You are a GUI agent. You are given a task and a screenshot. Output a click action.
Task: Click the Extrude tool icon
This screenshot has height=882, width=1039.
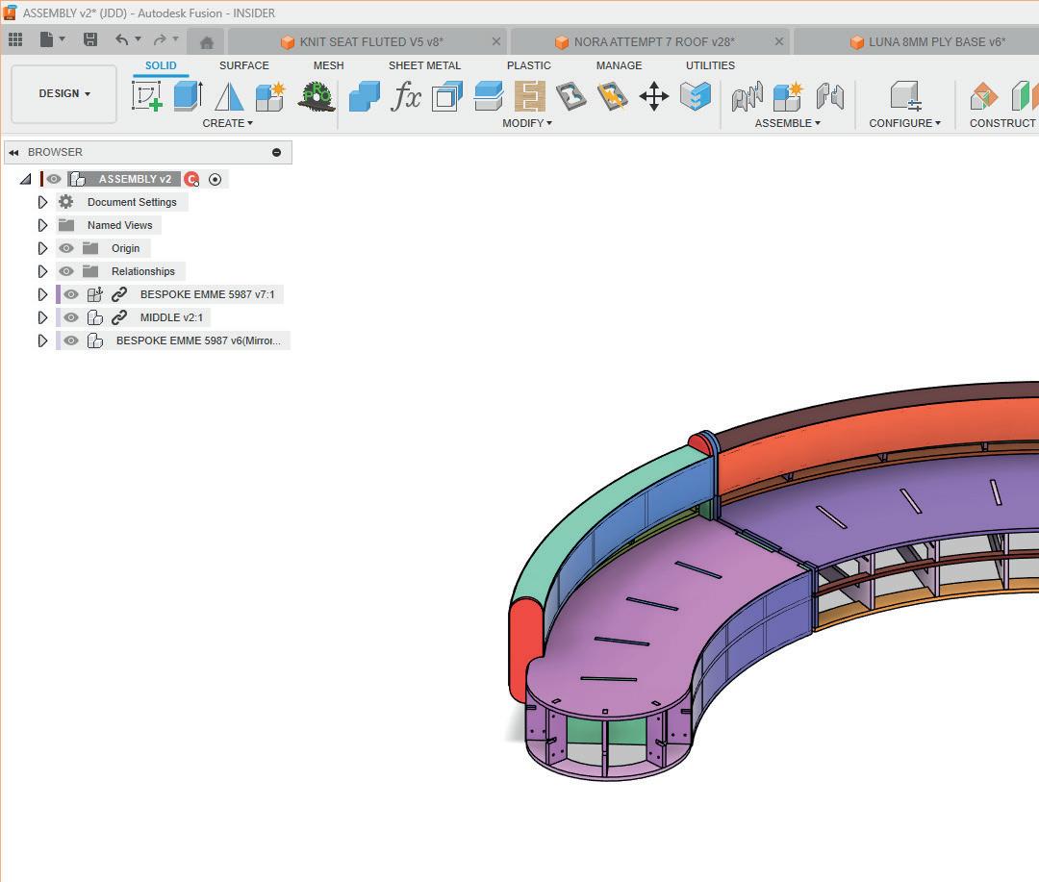pyautogui.click(x=188, y=95)
